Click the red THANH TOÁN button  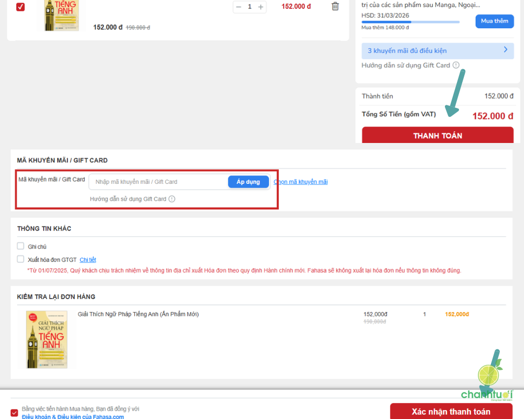pyautogui.click(x=438, y=135)
